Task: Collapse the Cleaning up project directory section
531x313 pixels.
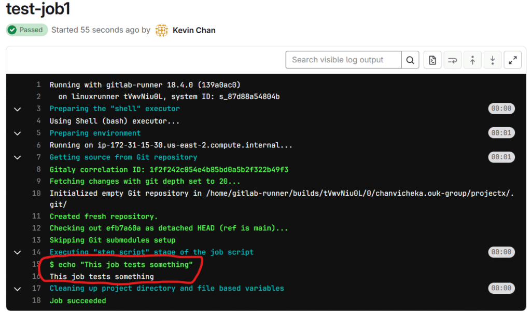Action: point(17,289)
